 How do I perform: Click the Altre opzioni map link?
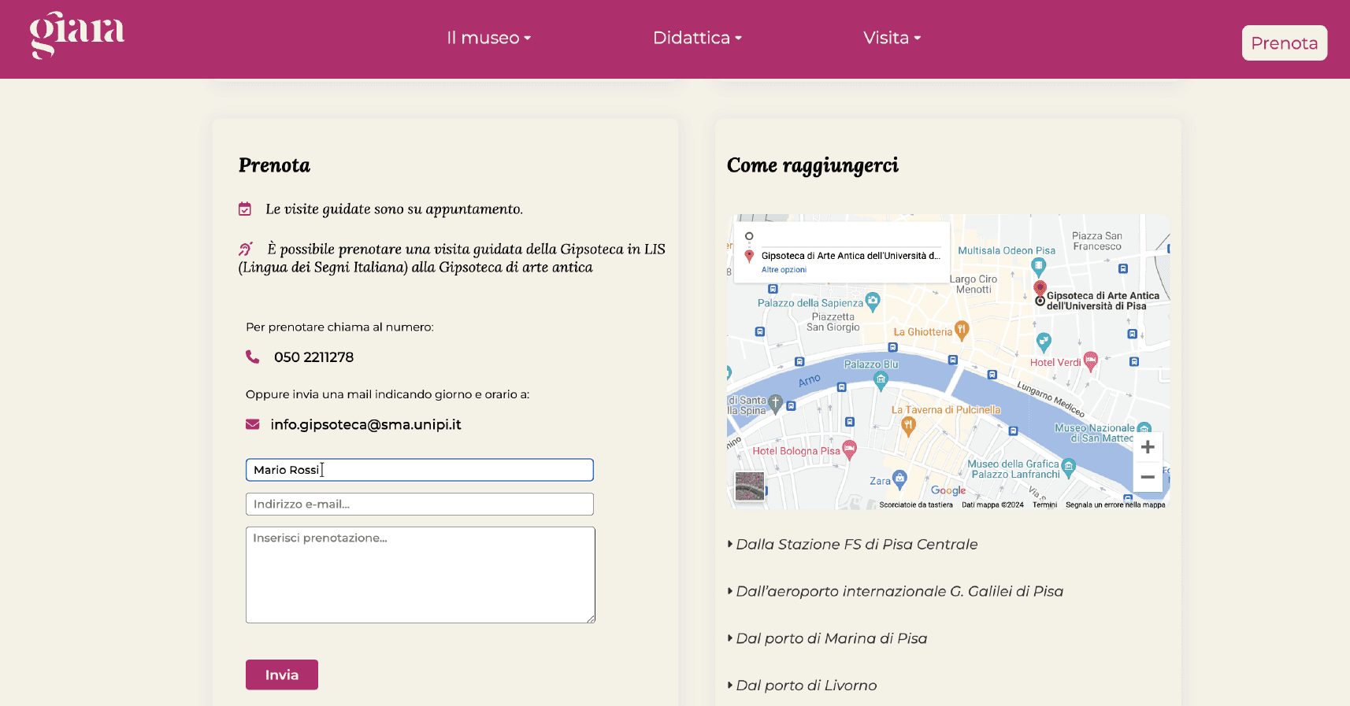(784, 270)
